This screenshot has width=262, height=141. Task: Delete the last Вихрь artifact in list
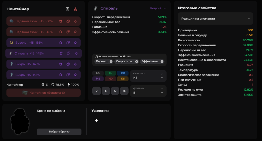pos(61,75)
